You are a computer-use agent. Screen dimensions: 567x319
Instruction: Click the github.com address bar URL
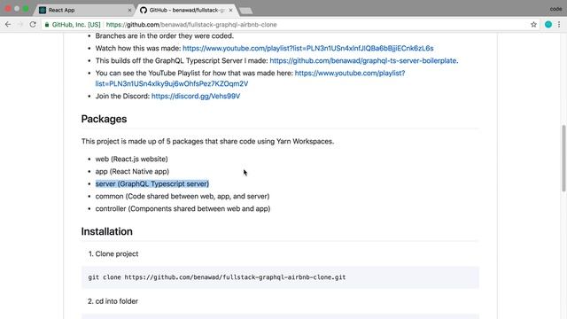(191, 25)
